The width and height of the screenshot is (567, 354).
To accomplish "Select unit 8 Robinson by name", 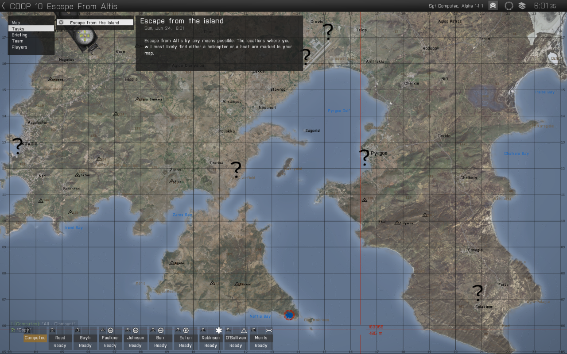I will [x=211, y=338].
